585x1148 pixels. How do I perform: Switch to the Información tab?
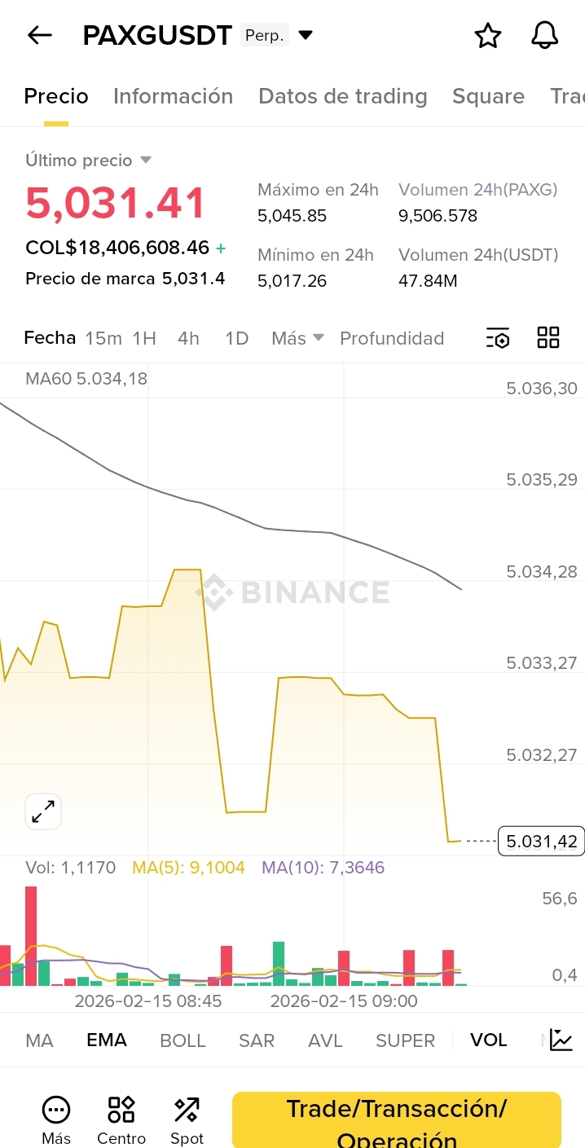(x=173, y=96)
